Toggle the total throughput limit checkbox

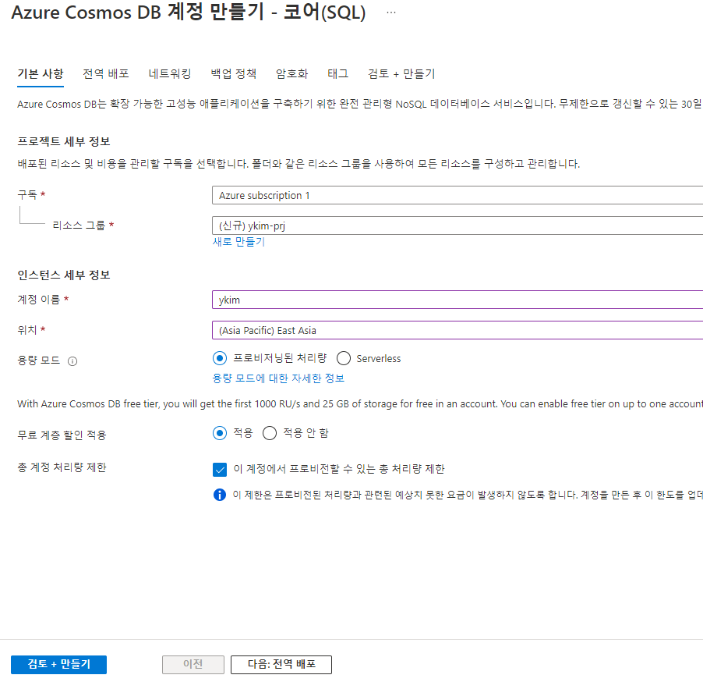220,470
